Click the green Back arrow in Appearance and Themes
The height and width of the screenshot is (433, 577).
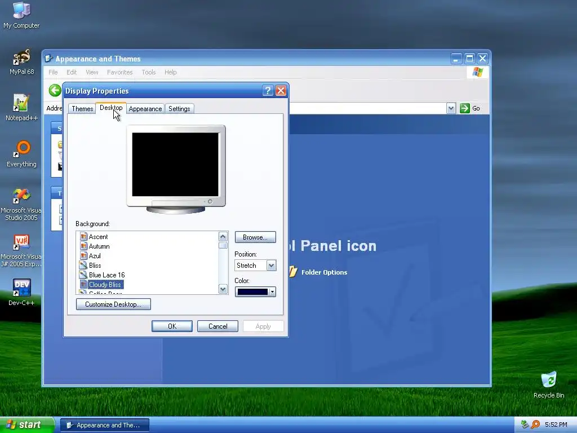tap(55, 90)
